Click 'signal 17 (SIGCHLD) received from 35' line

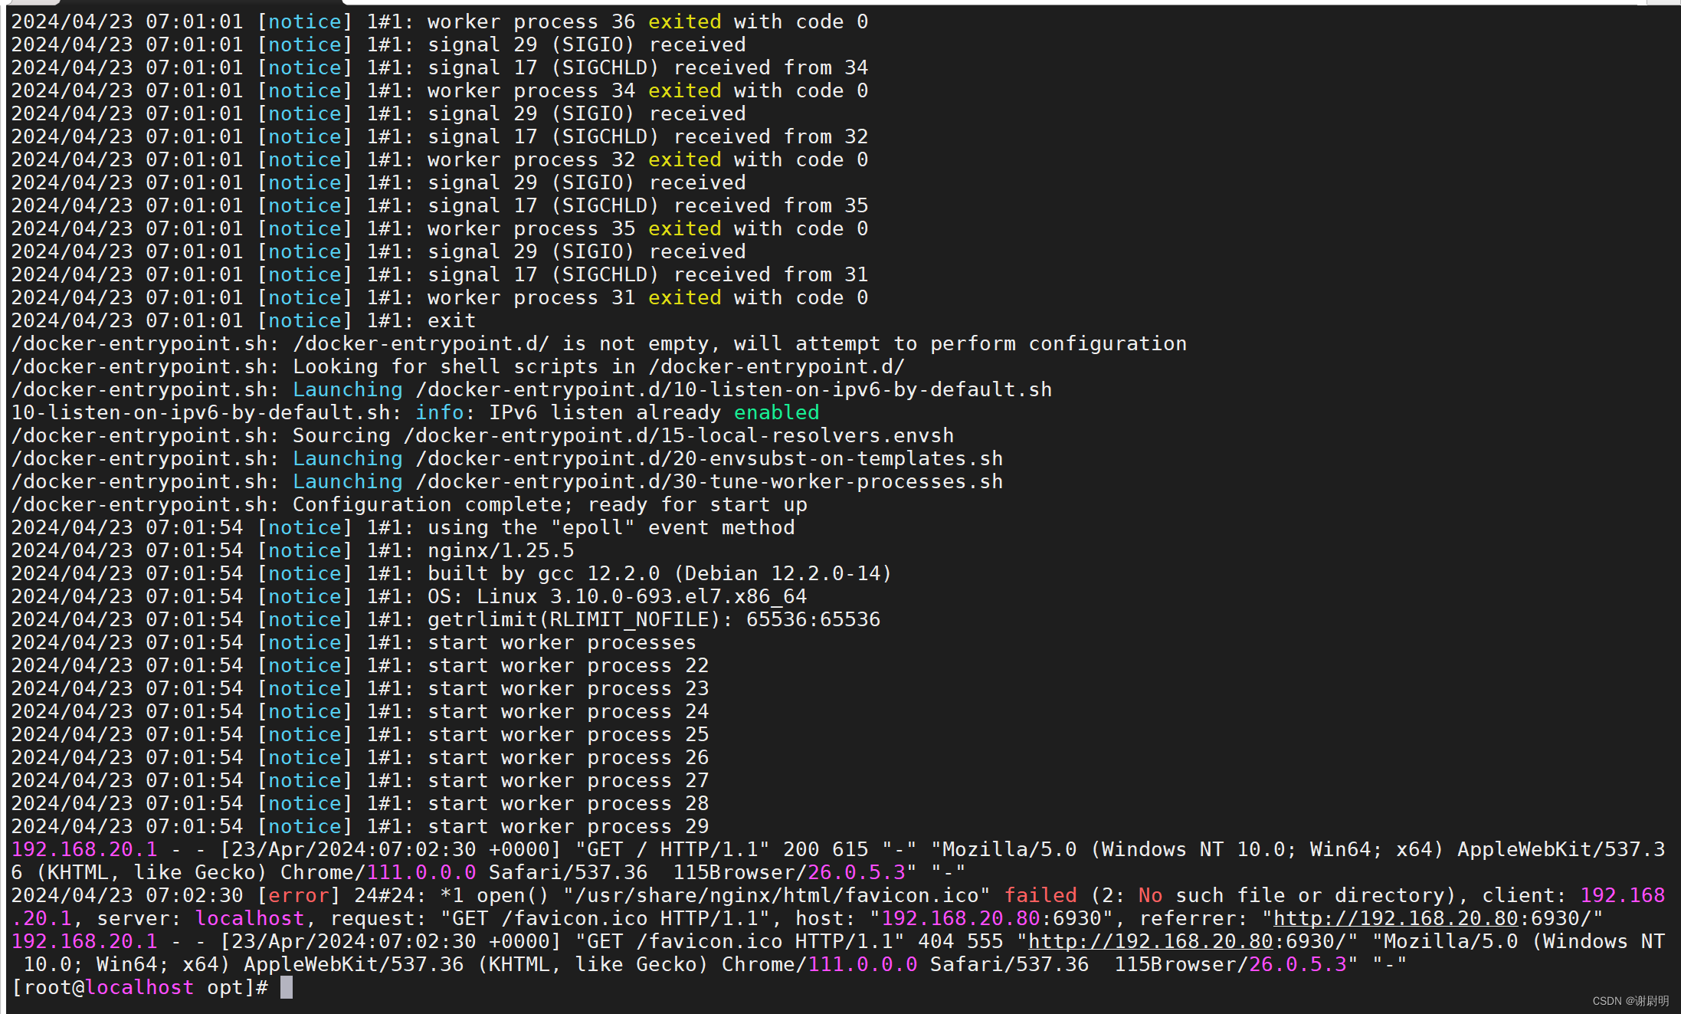440,205
